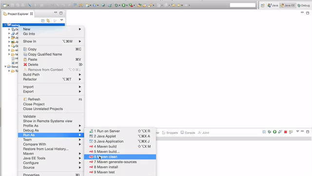Viewport: 312px width, 176px height.
Task: Open the Refactor submenu
Action: click(x=51, y=79)
